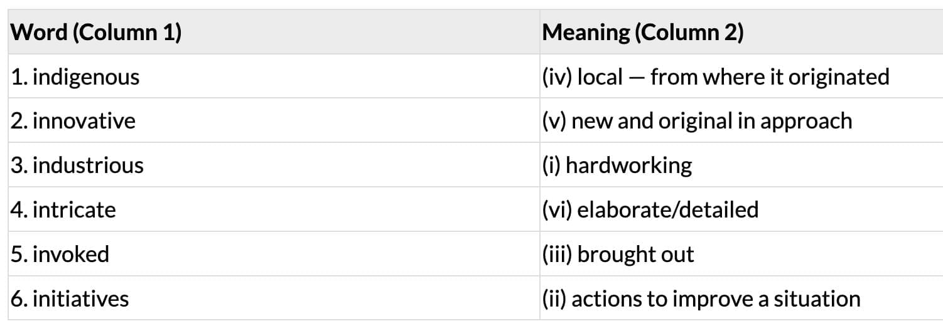Select the "5. invoked" cell
Viewport: 943px width, 336px height.
click(x=60, y=254)
